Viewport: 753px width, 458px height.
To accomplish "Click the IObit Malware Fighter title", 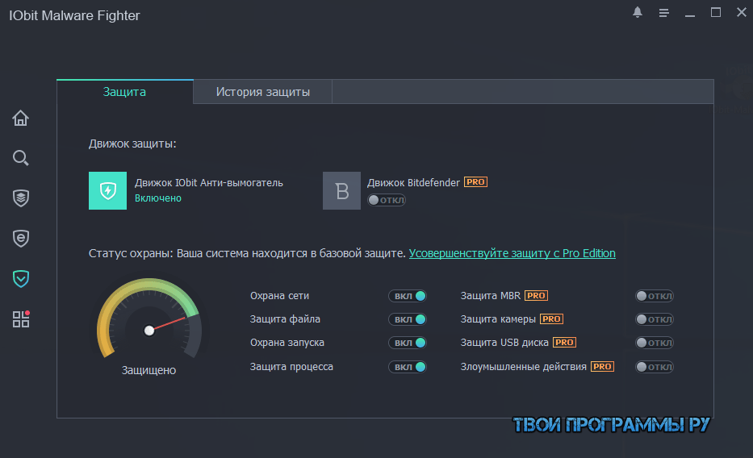I will click(74, 15).
